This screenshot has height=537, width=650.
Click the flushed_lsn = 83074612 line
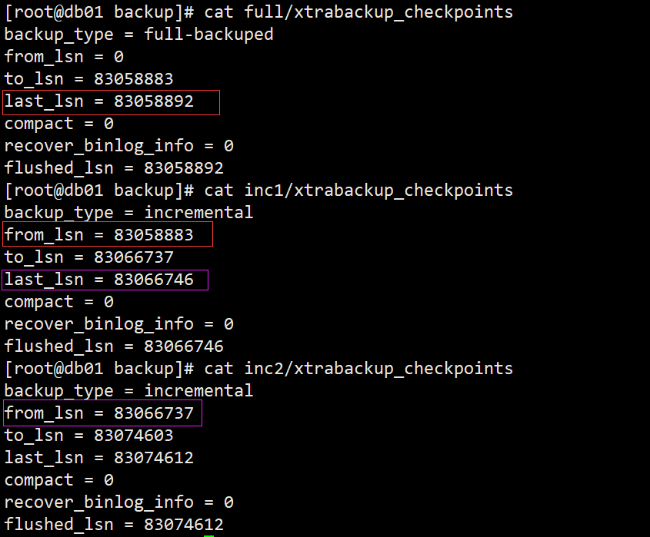(114, 525)
